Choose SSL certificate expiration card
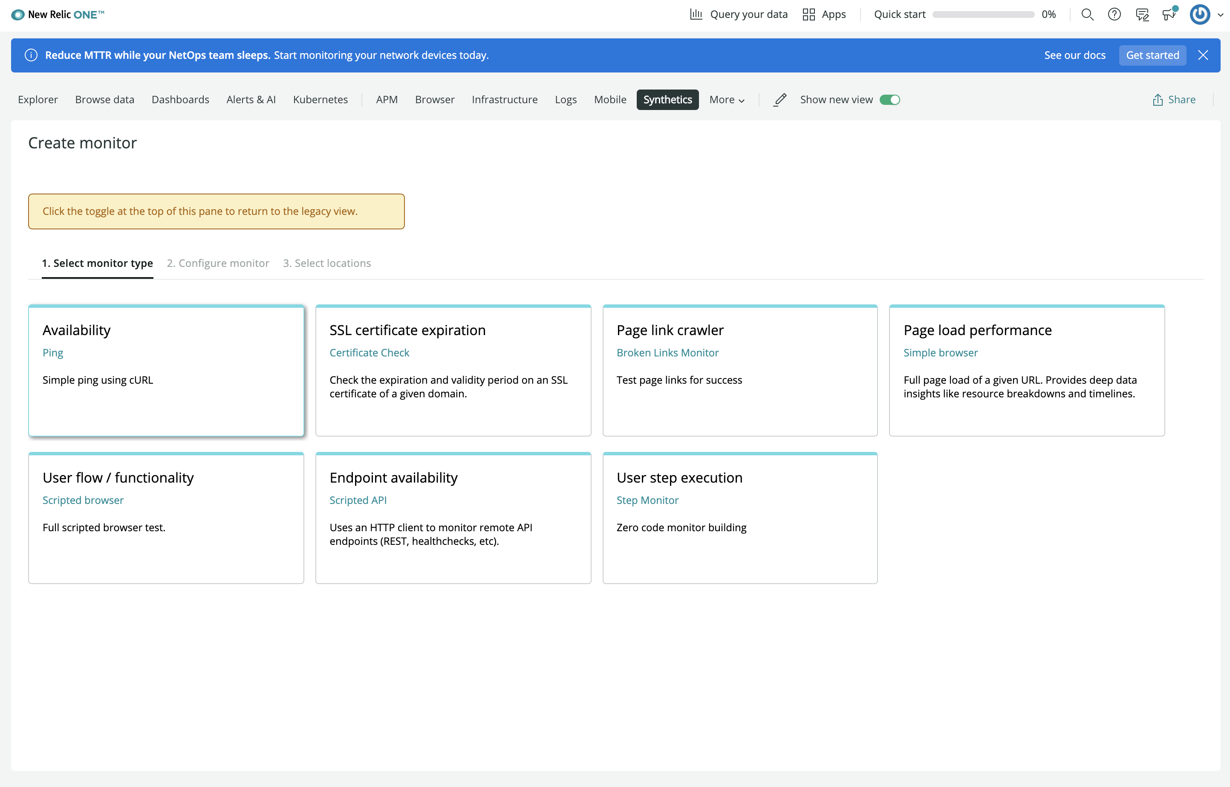The width and height of the screenshot is (1230, 787). click(x=453, y=371)
